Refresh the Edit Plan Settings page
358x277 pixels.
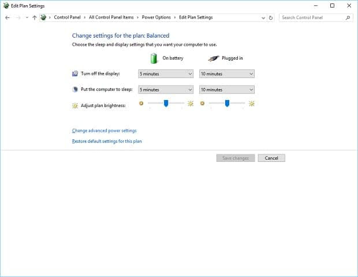click(271, 18)
